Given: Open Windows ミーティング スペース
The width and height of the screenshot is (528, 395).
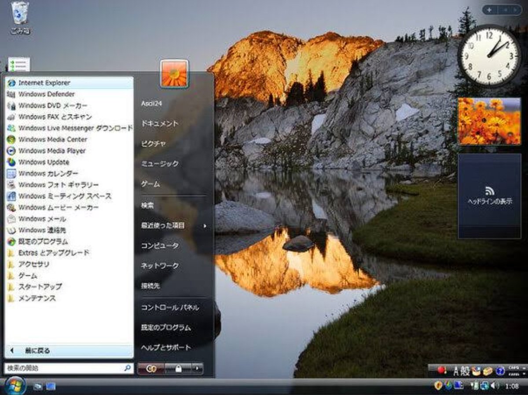Looking at the screenshot, I should (x=69, y=196).
